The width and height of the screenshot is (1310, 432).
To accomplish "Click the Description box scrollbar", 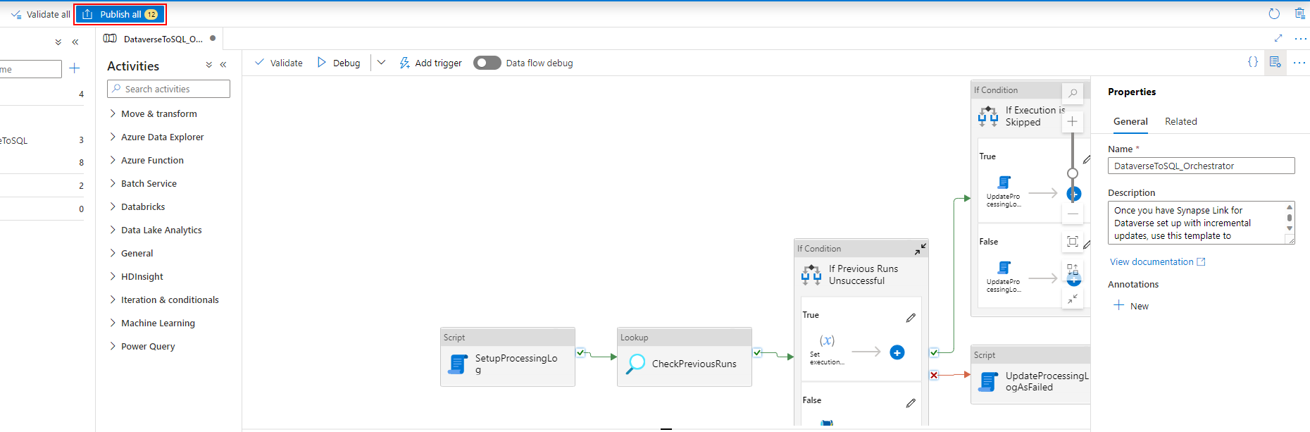I will pyautogui.click(x=1290, y=218).
